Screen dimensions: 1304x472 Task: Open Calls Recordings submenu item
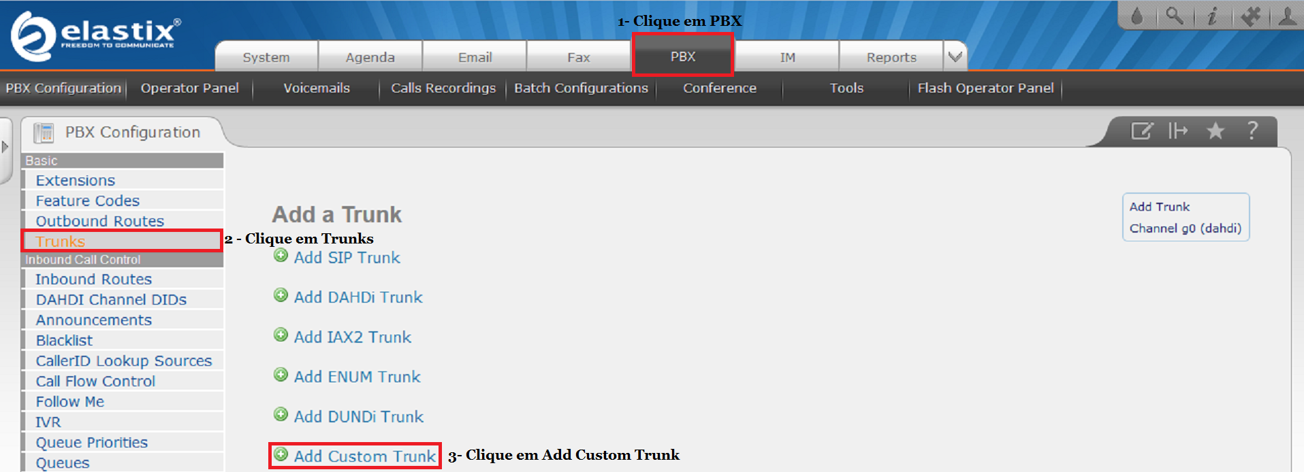pyautogui.click(x=443, y=88)
